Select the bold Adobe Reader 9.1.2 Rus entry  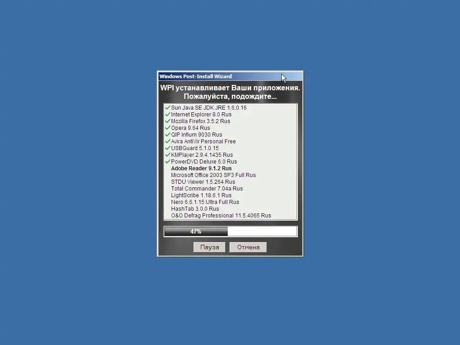tap(201, 168)
